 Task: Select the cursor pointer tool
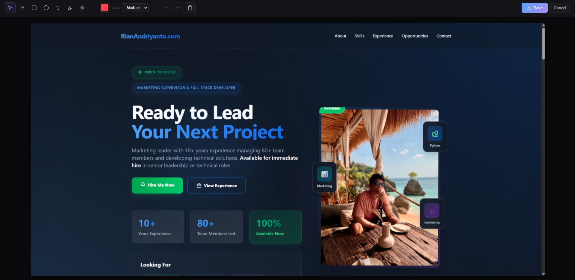coord(10,8)
